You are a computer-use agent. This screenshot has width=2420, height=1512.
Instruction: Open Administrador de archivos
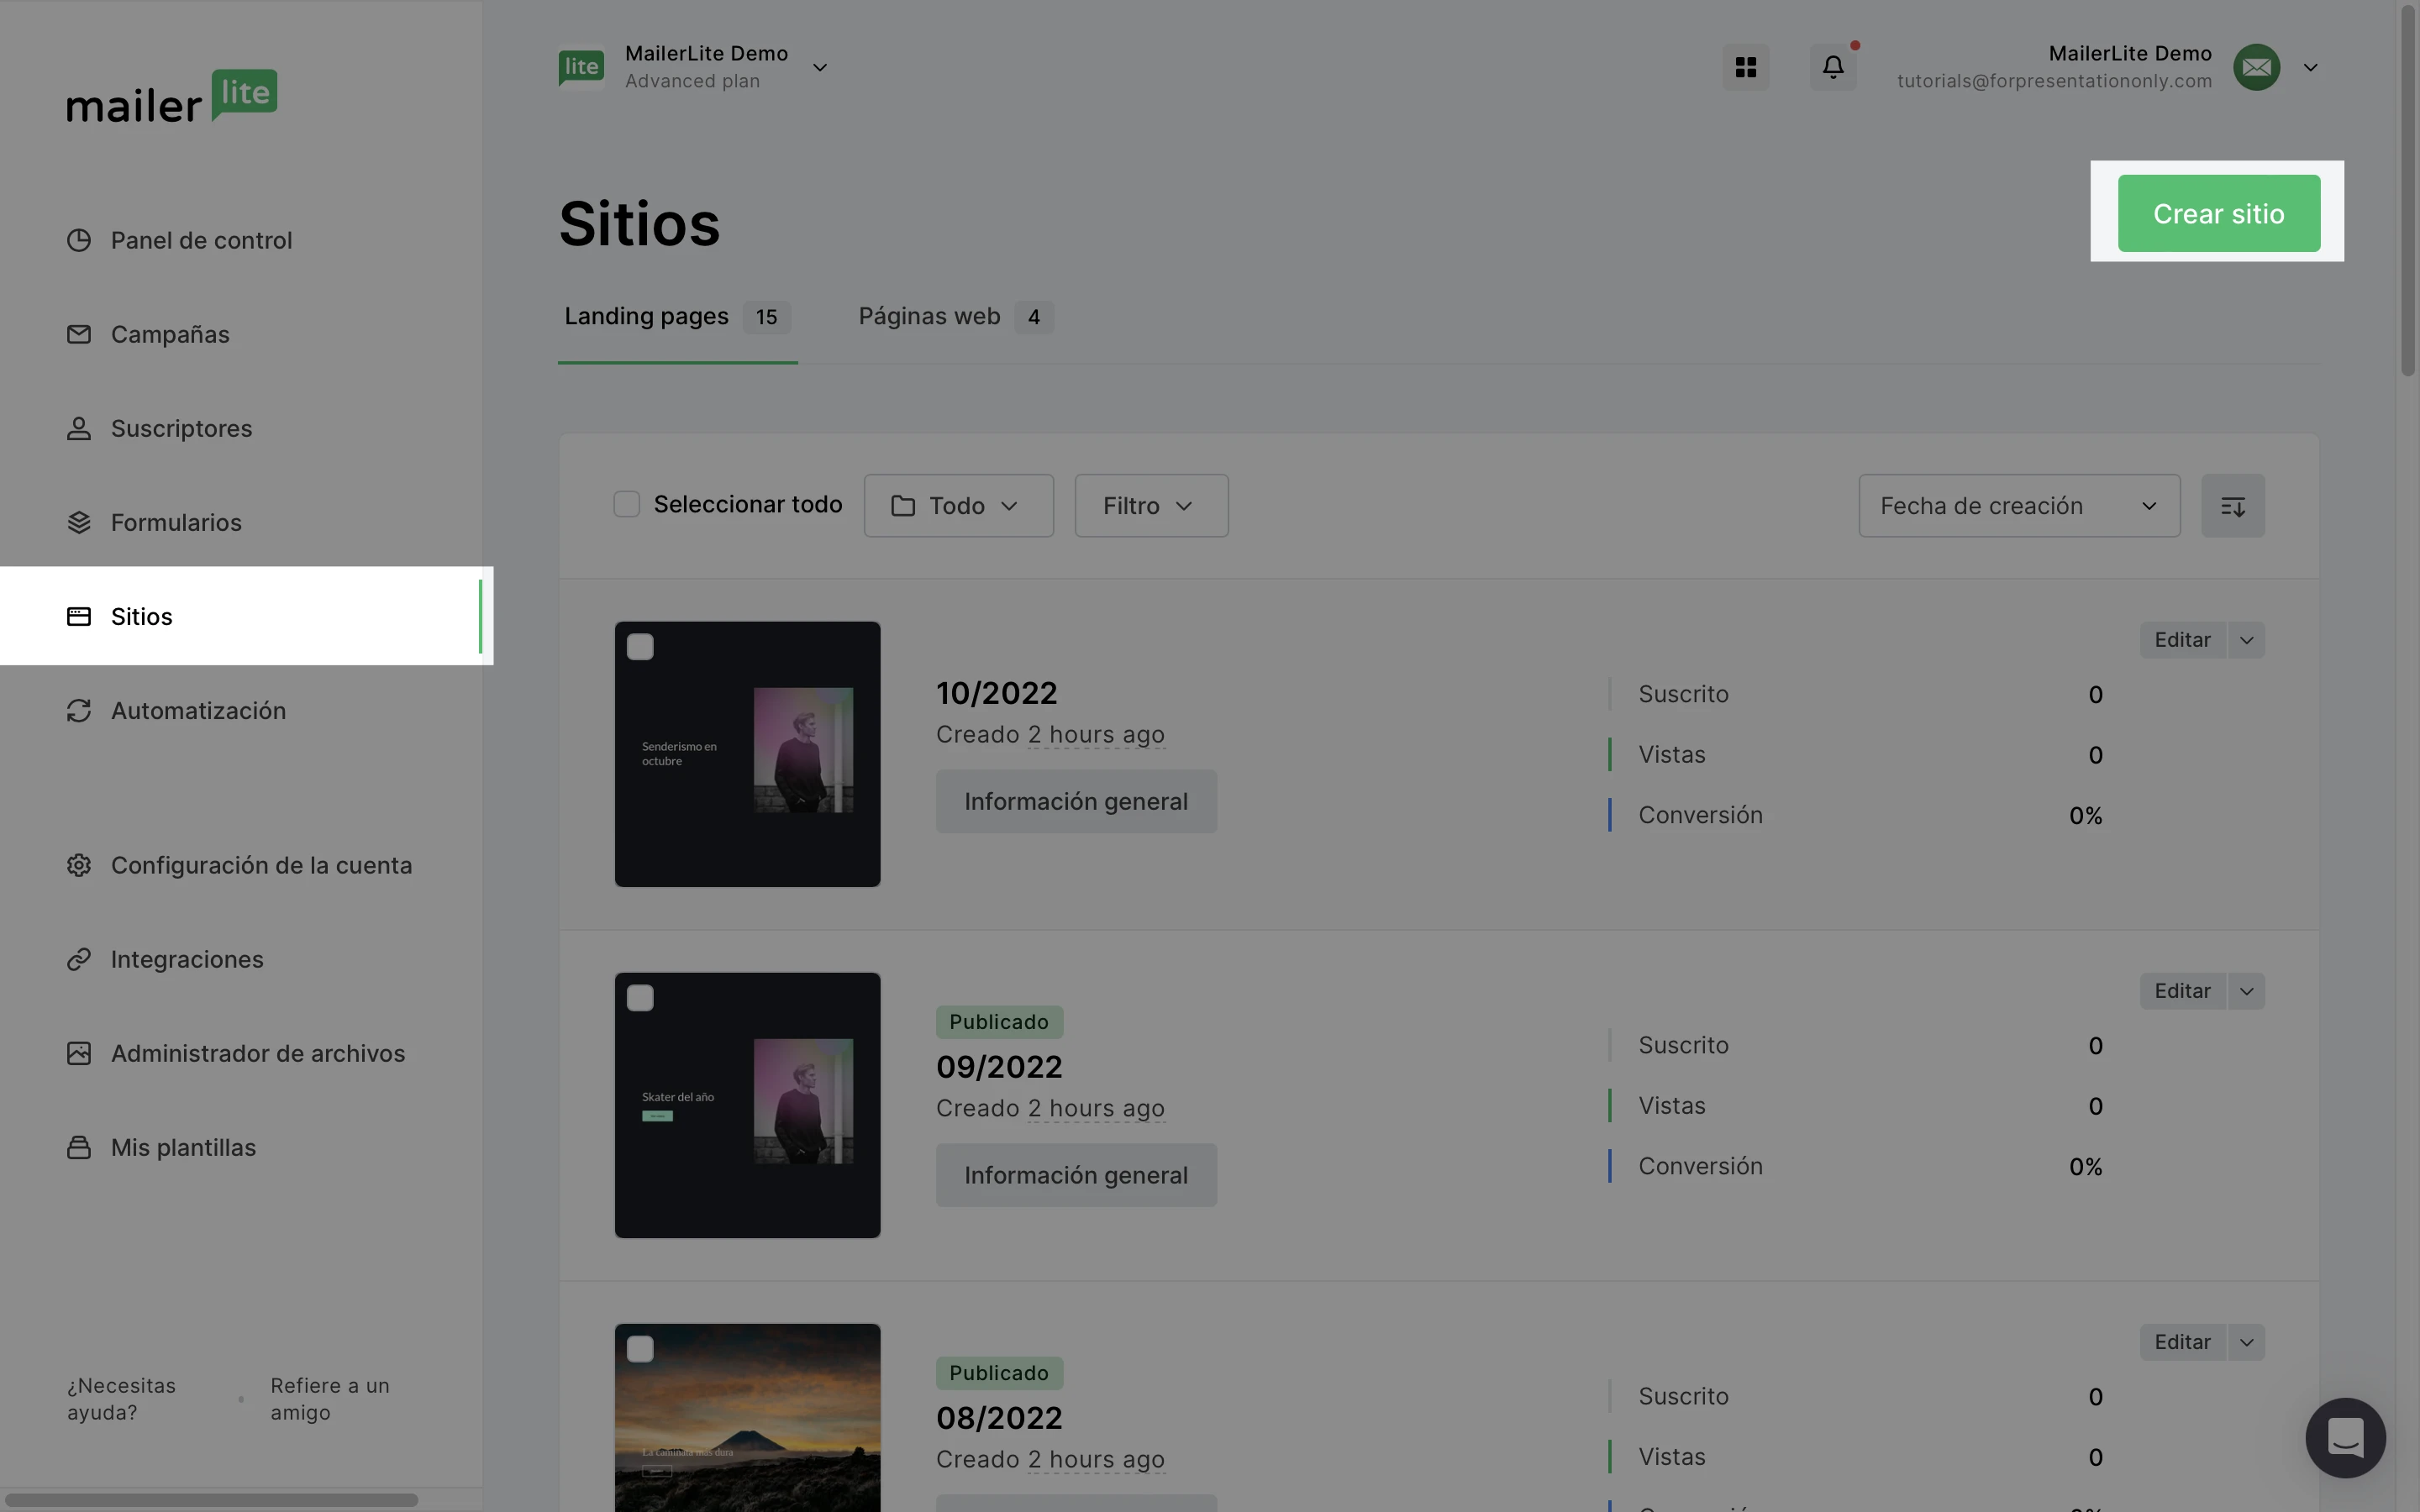point(257,1054)
